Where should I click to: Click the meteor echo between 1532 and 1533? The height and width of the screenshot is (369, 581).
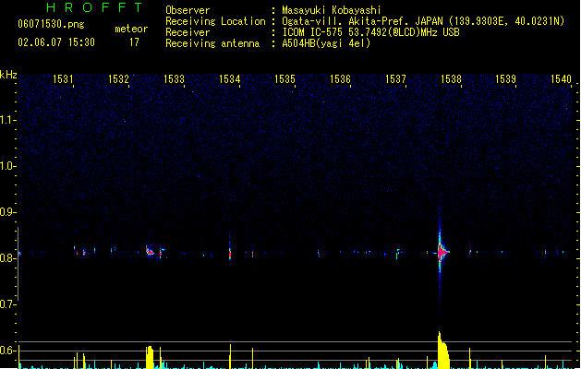pyautogui.click(x=150, y=251)
